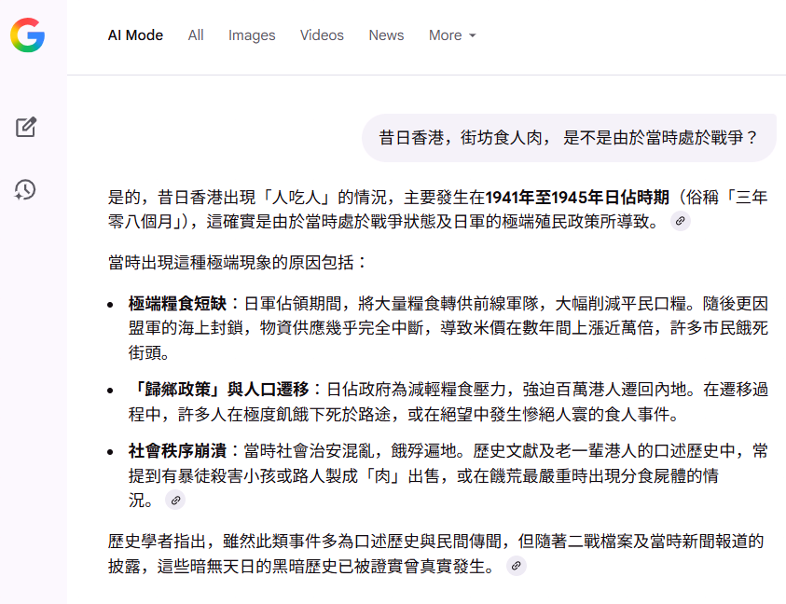The width and height of the screenshot is (786, 604).
Task: Select the AI Mode tab
Action: pos(135,35)
